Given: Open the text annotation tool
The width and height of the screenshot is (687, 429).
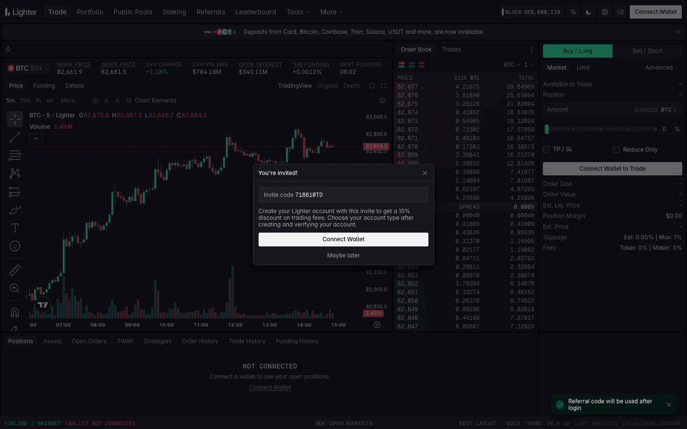Looking at the screenshot, I should tap(15, 228).
